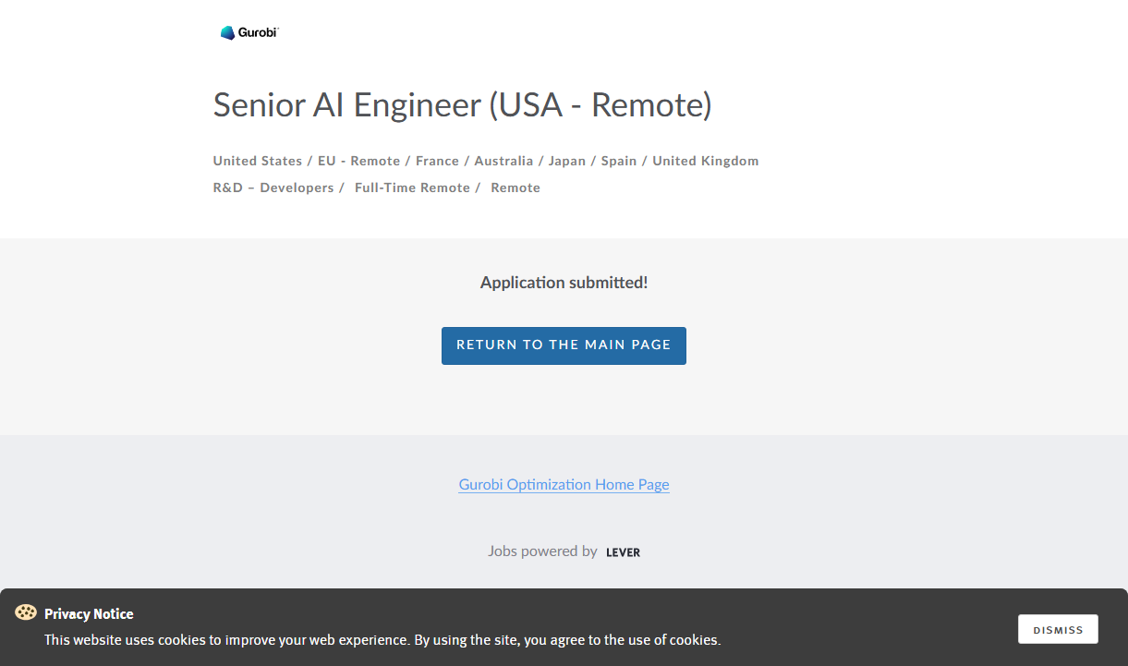Select the United States location label
This screenshot has width=1128, height=666.
point(258,161)
